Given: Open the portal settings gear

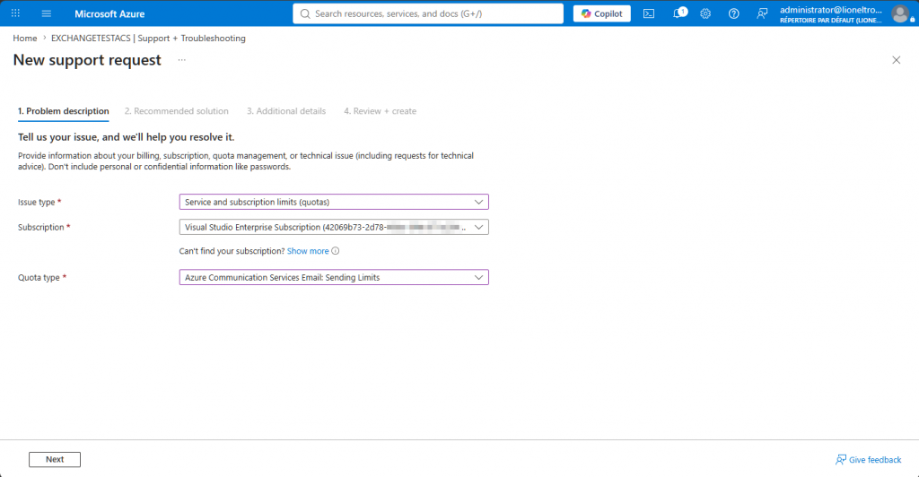Looking at the screenshot, I should 705,13.
